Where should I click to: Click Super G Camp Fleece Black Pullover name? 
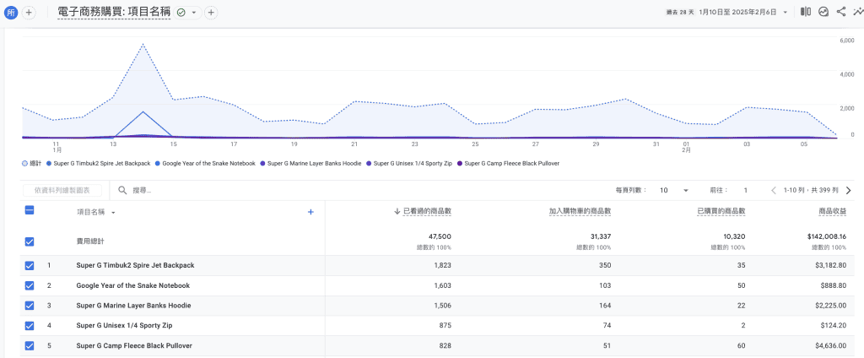134,346
